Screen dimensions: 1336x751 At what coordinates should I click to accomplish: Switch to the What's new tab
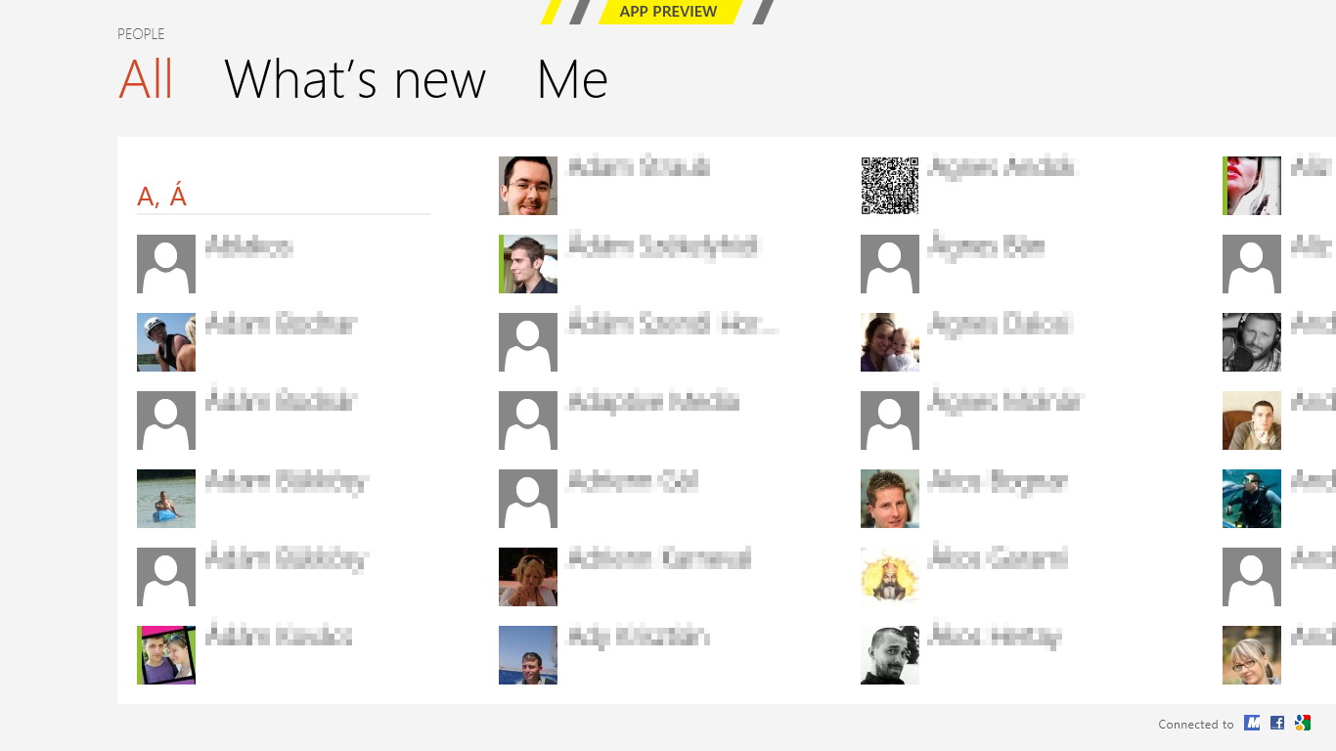click(x=355, y=79)
